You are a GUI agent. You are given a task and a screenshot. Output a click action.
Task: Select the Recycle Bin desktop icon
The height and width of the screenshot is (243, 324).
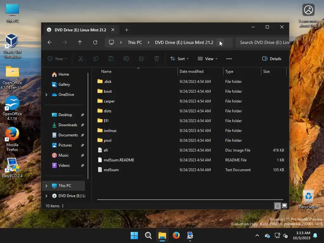308,199
